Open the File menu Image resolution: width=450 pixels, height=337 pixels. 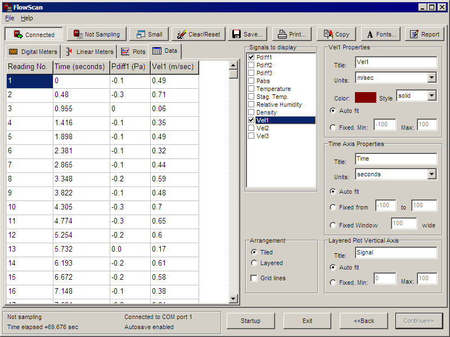(10, 18)
